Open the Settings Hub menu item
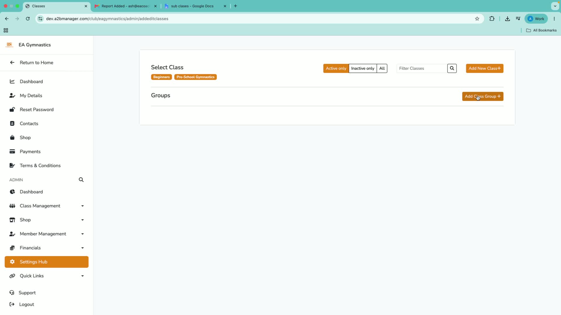 click(46, 262)
